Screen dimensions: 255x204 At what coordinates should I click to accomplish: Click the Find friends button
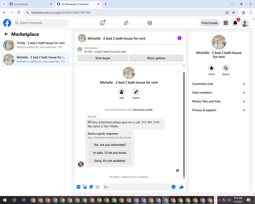(210, 23)
